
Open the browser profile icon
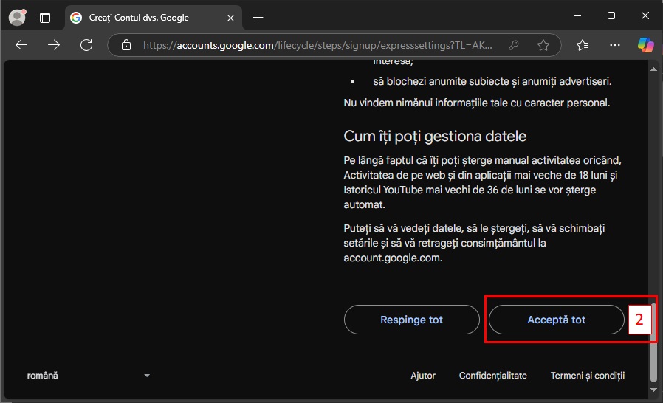[16, 17]
